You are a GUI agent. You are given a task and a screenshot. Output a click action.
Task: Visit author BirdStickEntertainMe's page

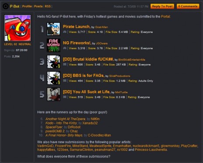pos(132,60)
